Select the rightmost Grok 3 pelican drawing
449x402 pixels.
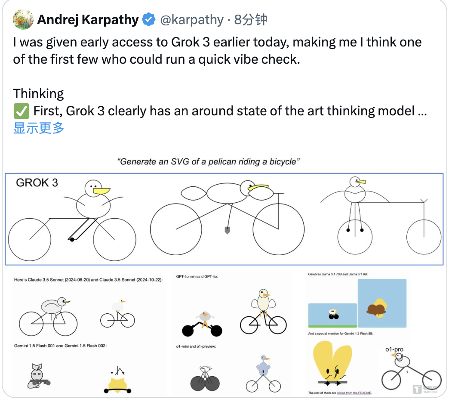380,215
